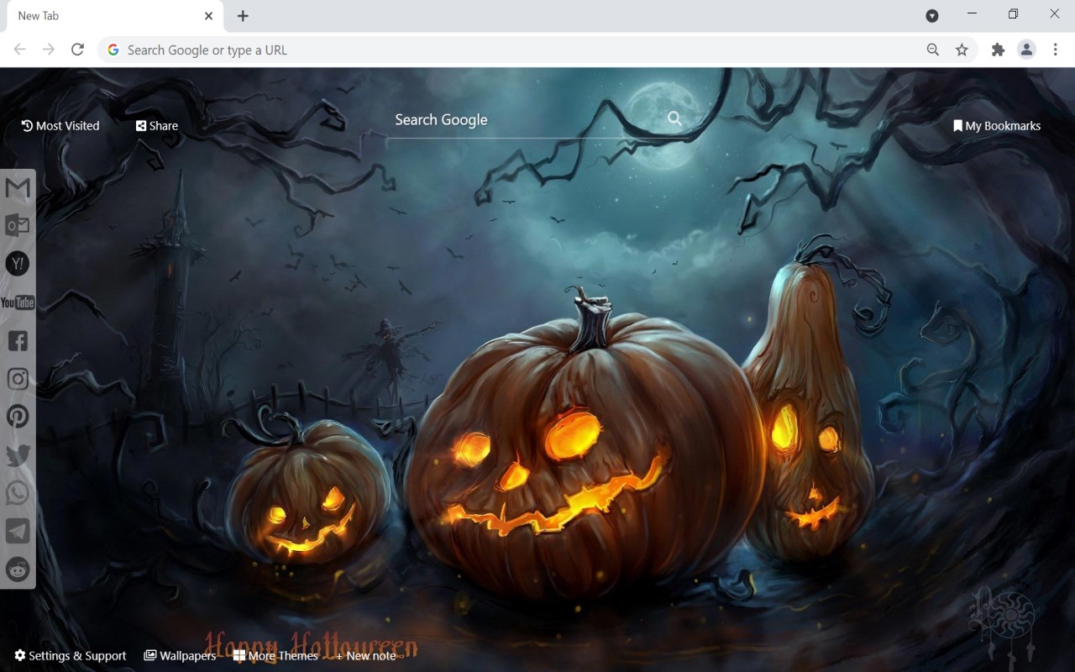Open the zoom magnifier in address bar
This screenshot has height=672, width=1075.
pyautogui.click(x=933, y=50)
